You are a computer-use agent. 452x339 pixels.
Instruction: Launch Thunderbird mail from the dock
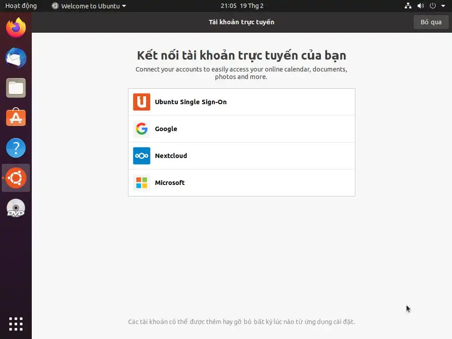click(16, 58)
